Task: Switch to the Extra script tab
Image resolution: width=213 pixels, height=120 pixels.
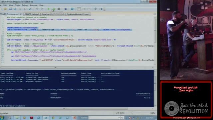Action: tap(53, 14)
